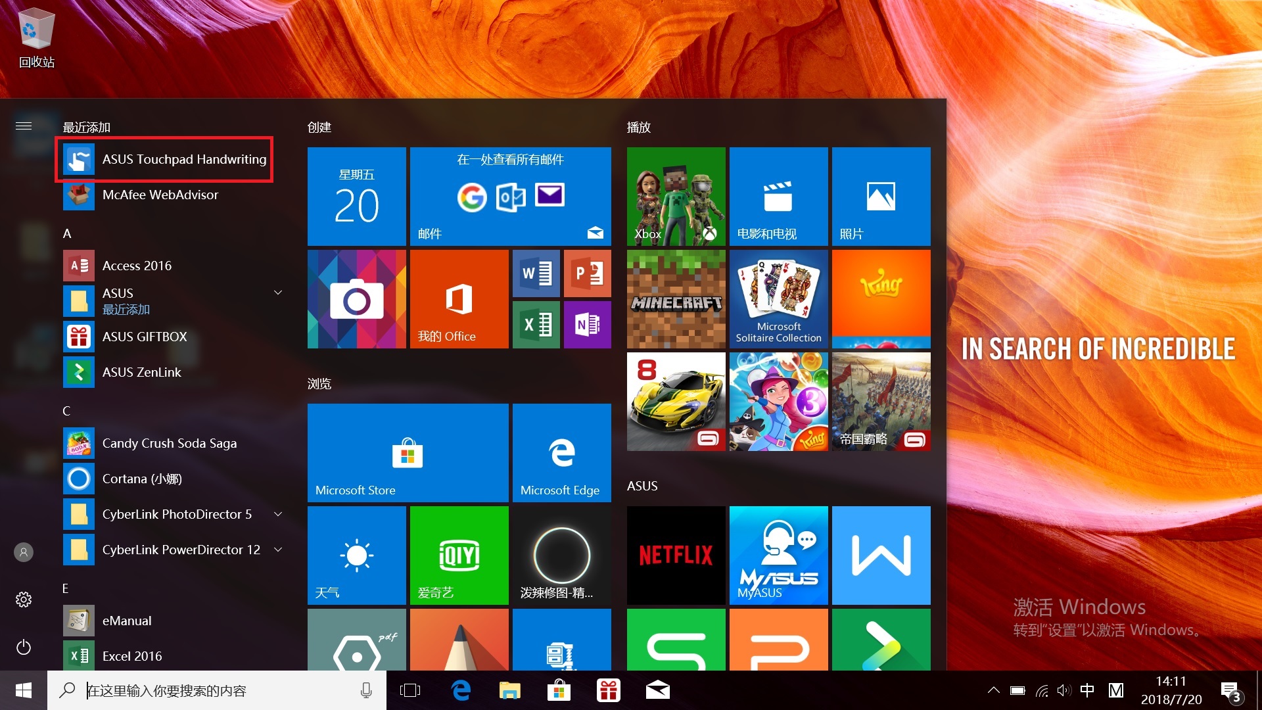Open the Excel small tile
This screenshot has width=1262, height=710.
click(x=536, y=325)
